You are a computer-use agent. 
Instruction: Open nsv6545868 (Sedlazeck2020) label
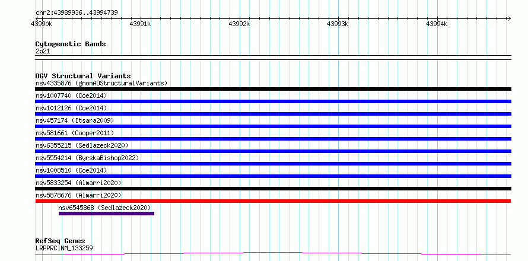[105, 208]
